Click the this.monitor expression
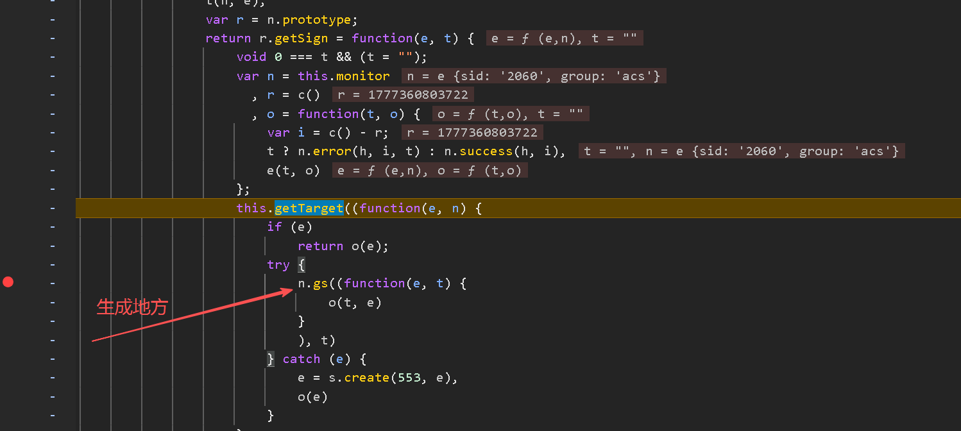The height and width of the screenshot is (431, 961). [344, 76]
